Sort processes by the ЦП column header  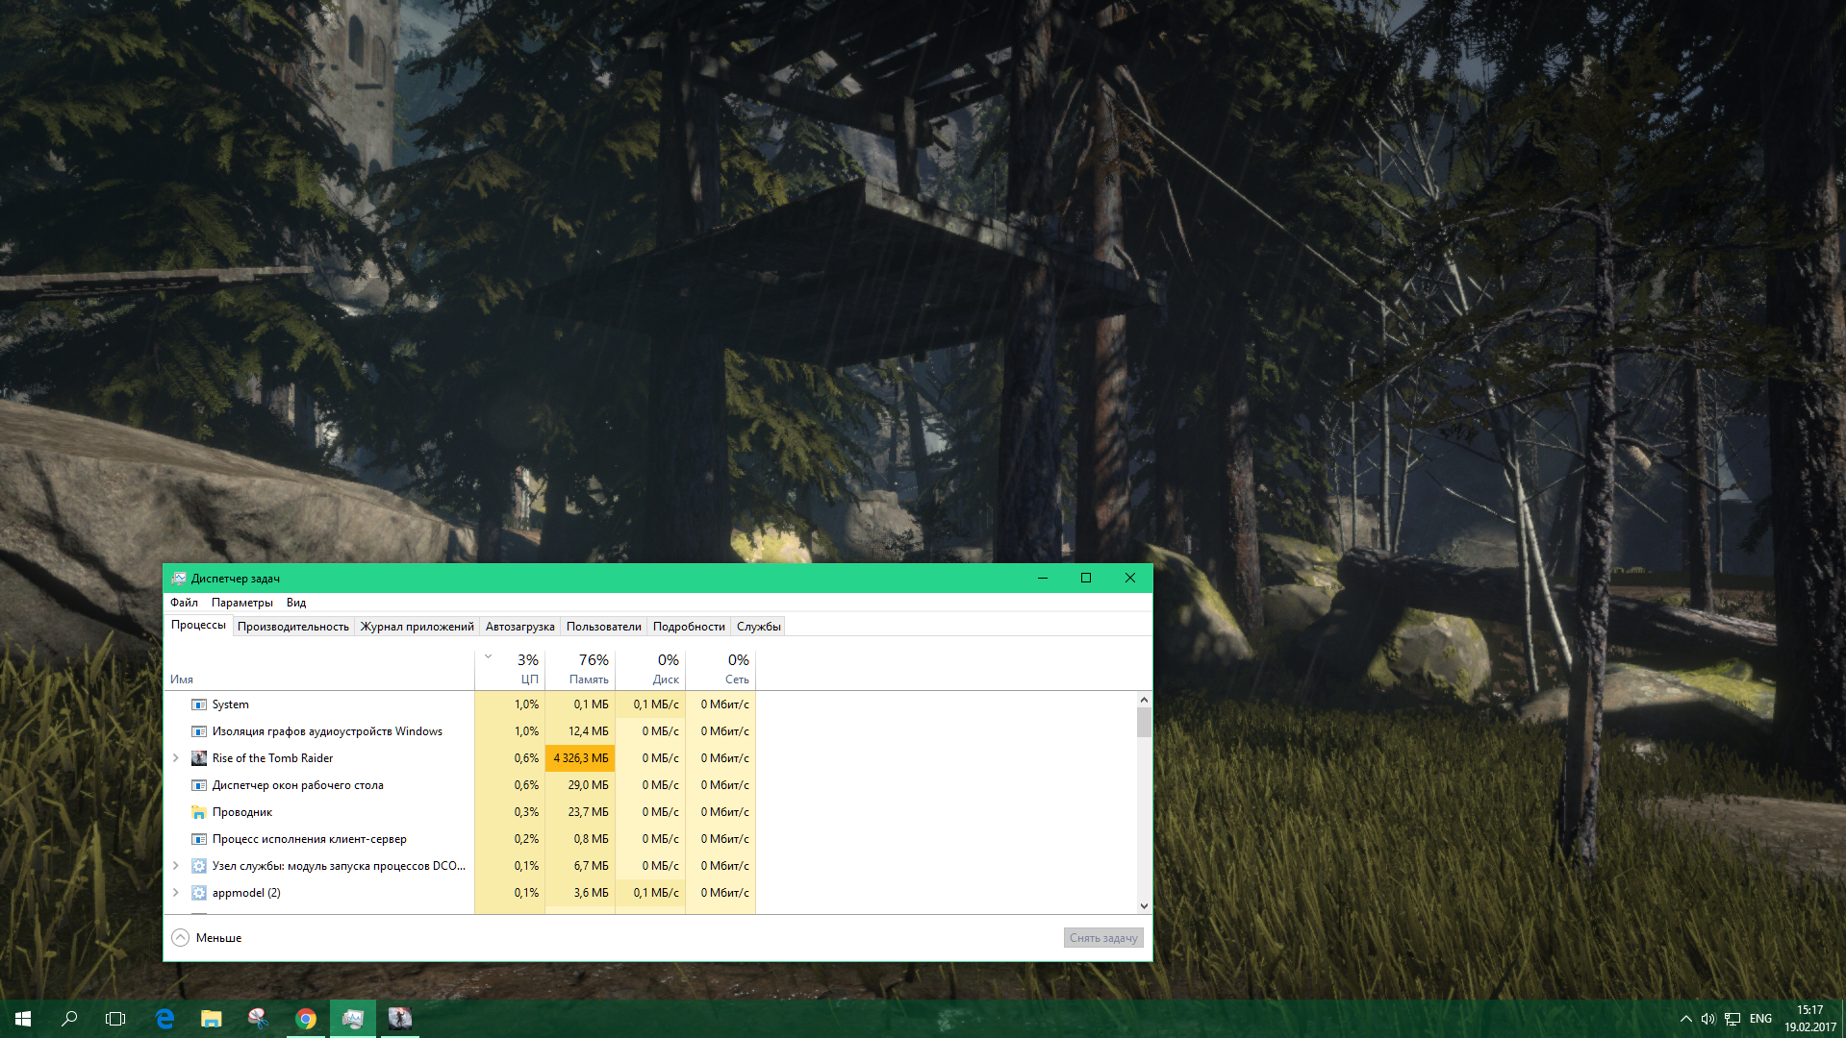[x=510, y=670]
